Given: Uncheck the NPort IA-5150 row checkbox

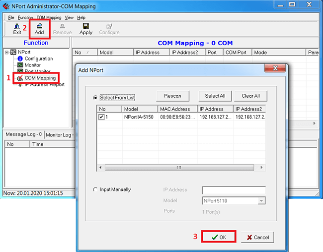Looking at the screenshot, I should click(x=101, y=117).
